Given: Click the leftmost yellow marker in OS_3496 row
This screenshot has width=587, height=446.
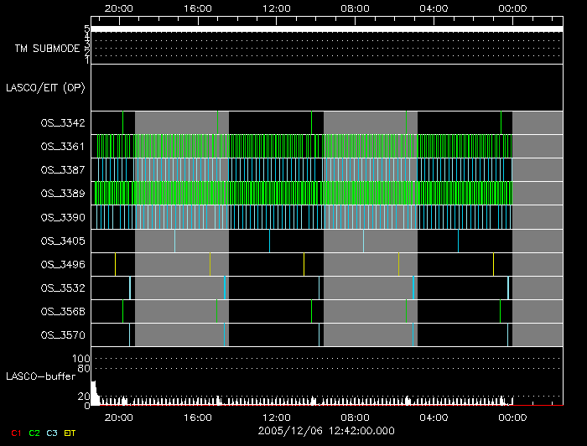Looking at the screenshot, I should tap(210, 265).
